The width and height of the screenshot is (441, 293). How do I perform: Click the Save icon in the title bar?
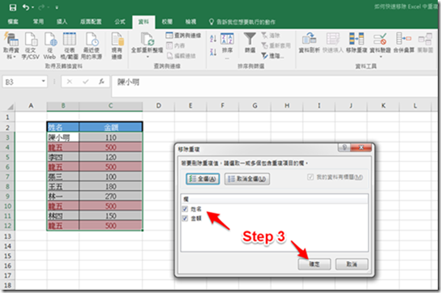[x=12, y=7]
